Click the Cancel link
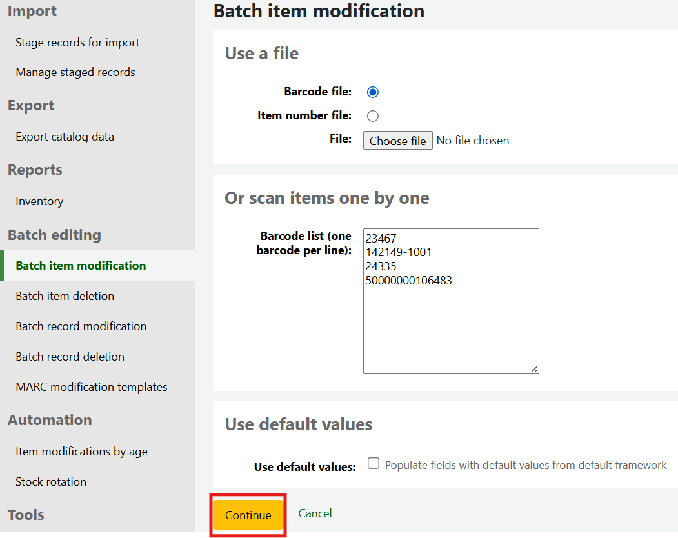This screenshot has height=538, width=678. pos(315,513)
